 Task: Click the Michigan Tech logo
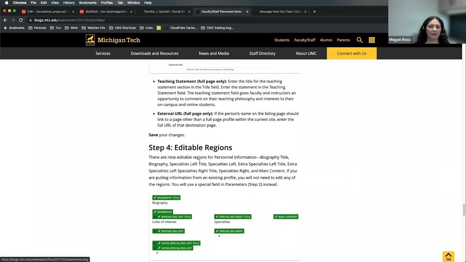pyautogui.click(x=113, y=40)
